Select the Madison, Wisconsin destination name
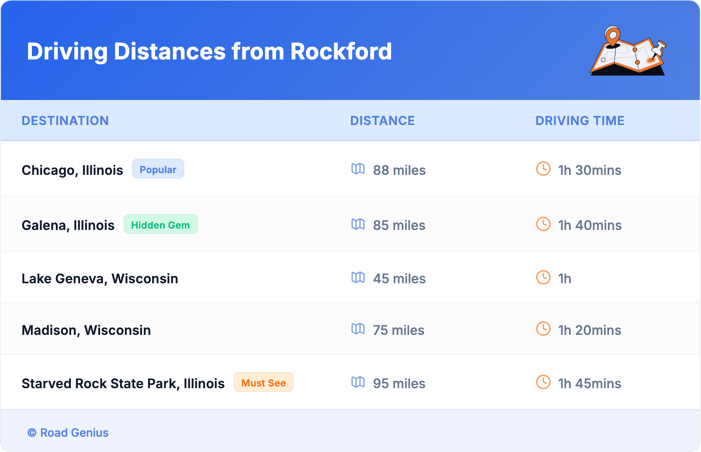The height and width of the screenshot is (452, 701). 86,330
